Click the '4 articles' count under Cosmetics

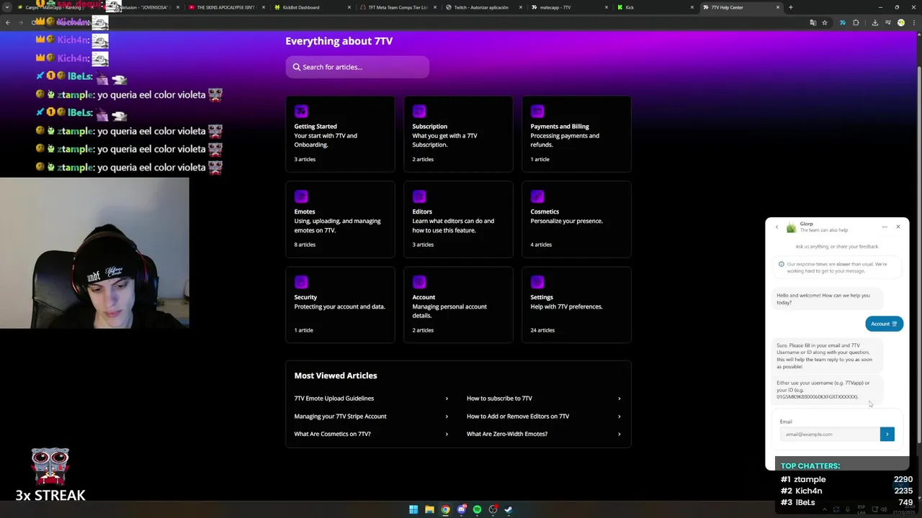[x=541, y=245]
